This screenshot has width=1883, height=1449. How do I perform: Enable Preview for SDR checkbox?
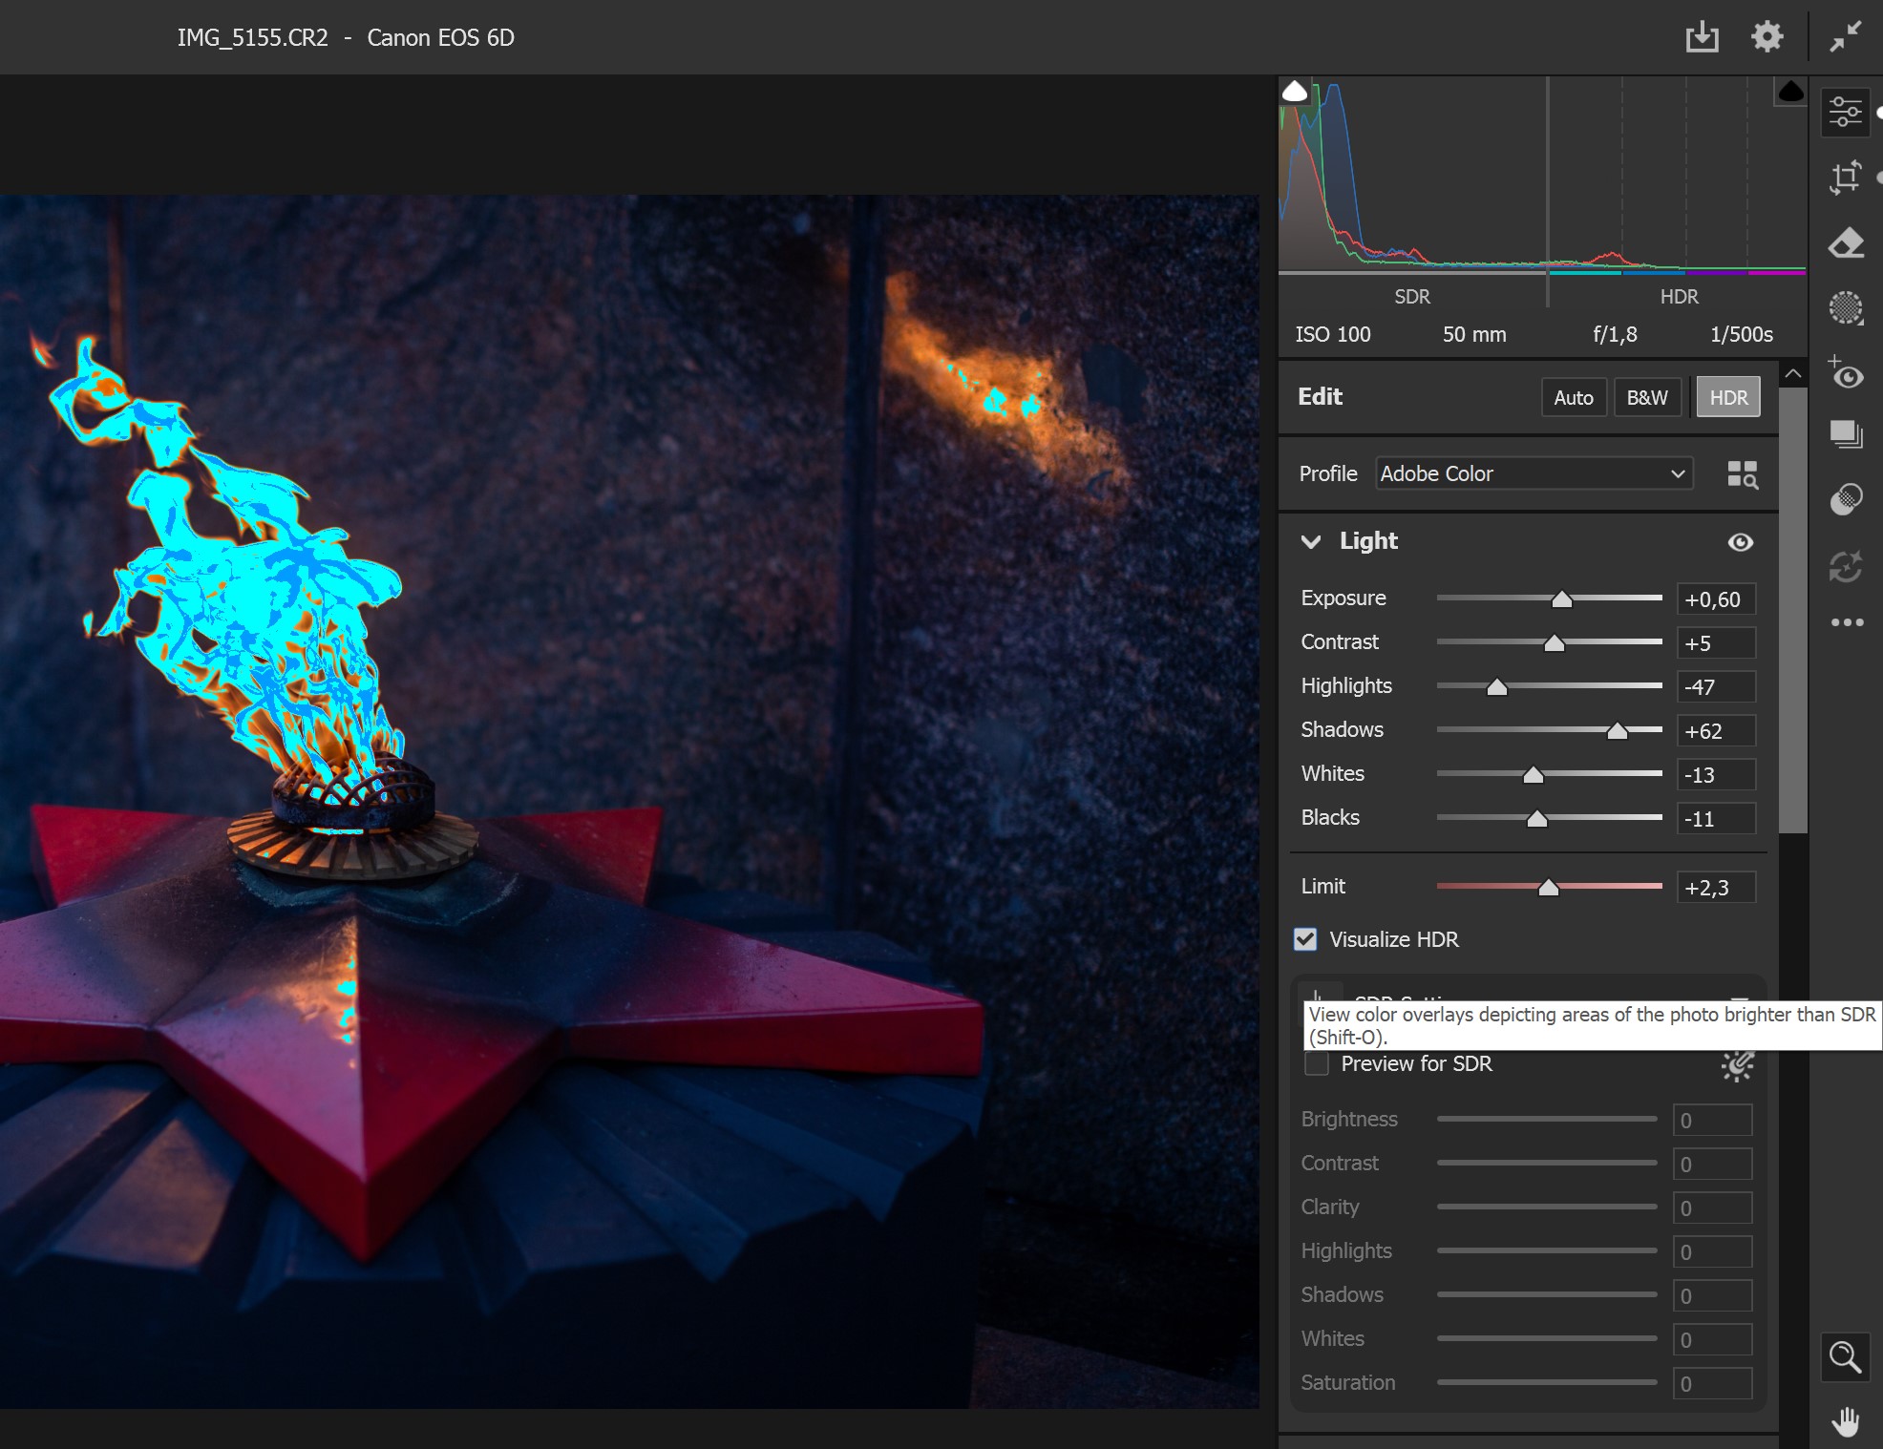1317,1063
